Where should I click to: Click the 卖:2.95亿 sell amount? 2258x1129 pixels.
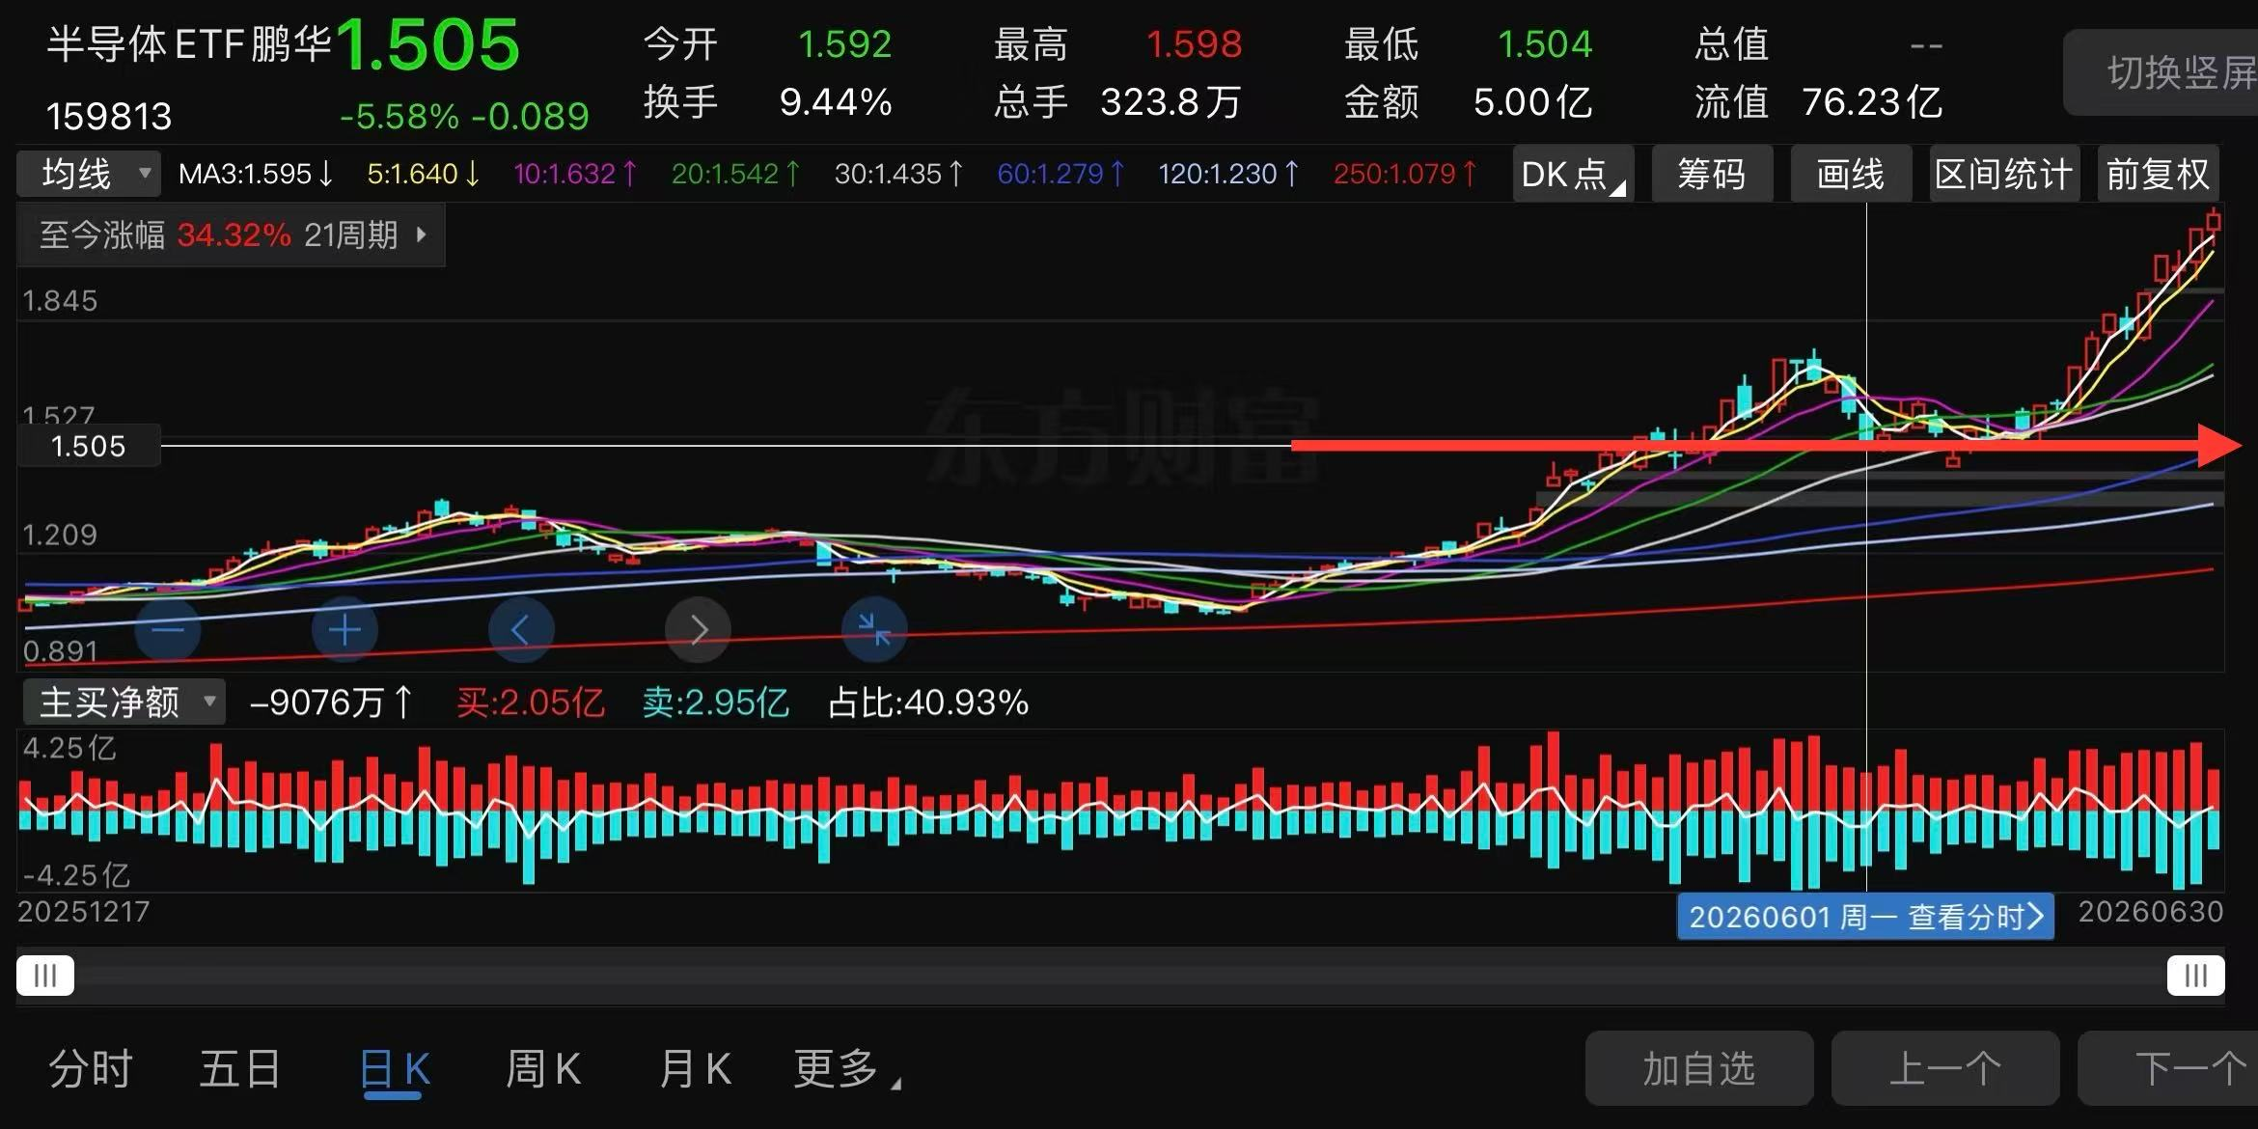[716, 702]
